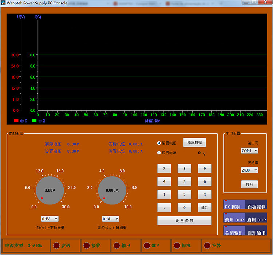Click the 实际电流 0.000A reading
Screen dimensions: 273x255
(x=126, y=144)
